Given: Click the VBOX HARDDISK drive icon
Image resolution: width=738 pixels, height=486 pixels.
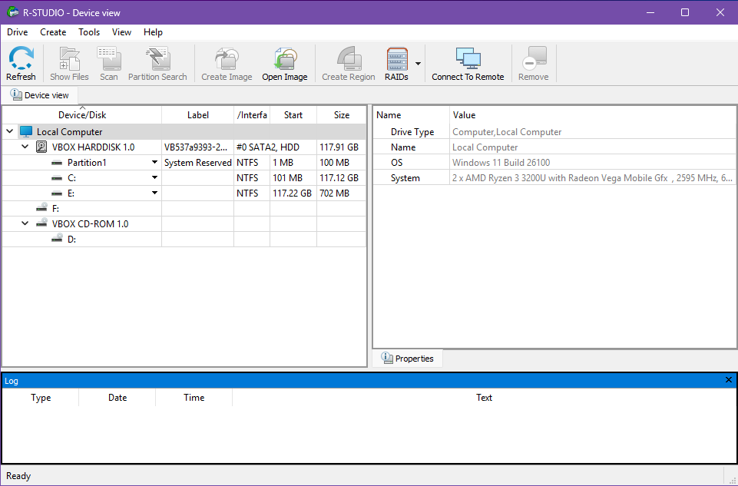Looking at the screenshot, I should pos(42,147).
